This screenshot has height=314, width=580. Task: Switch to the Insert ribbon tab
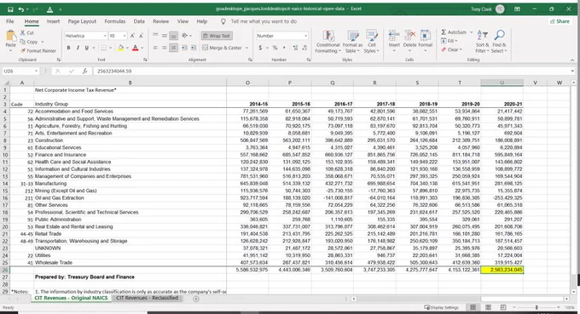[53, 21]
